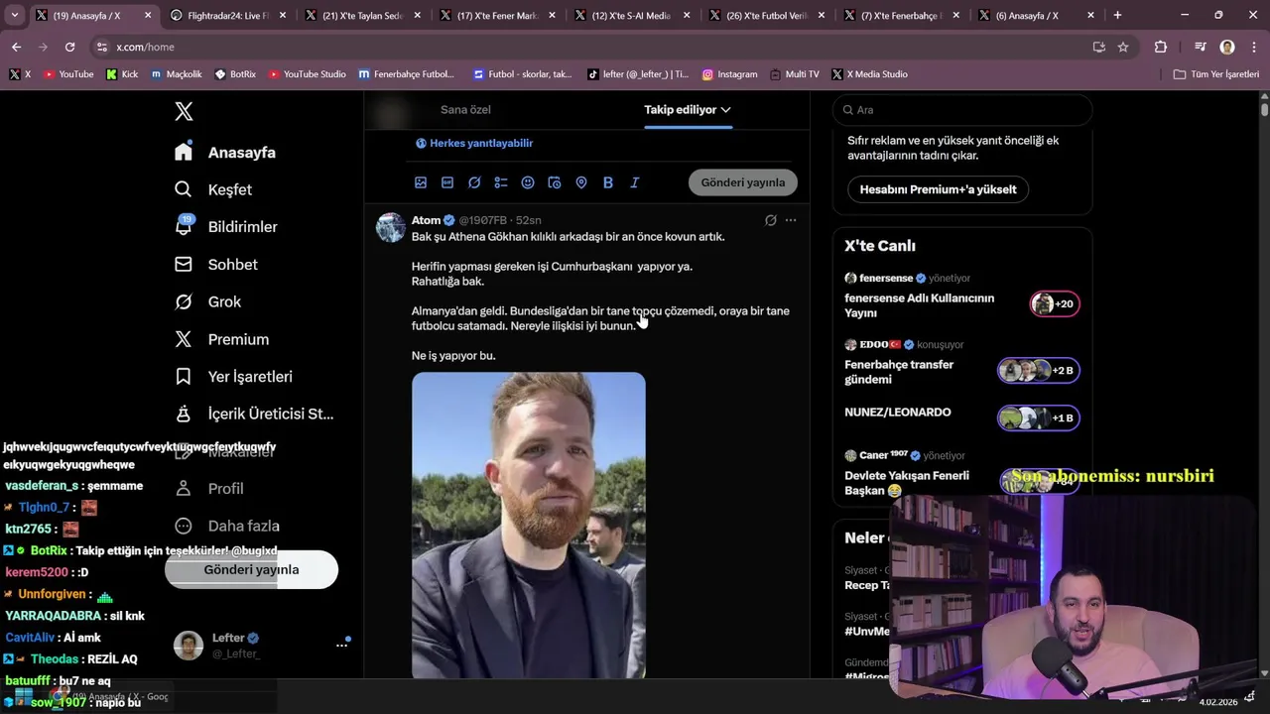Open X Media Studio bookmark

(869, 74)
